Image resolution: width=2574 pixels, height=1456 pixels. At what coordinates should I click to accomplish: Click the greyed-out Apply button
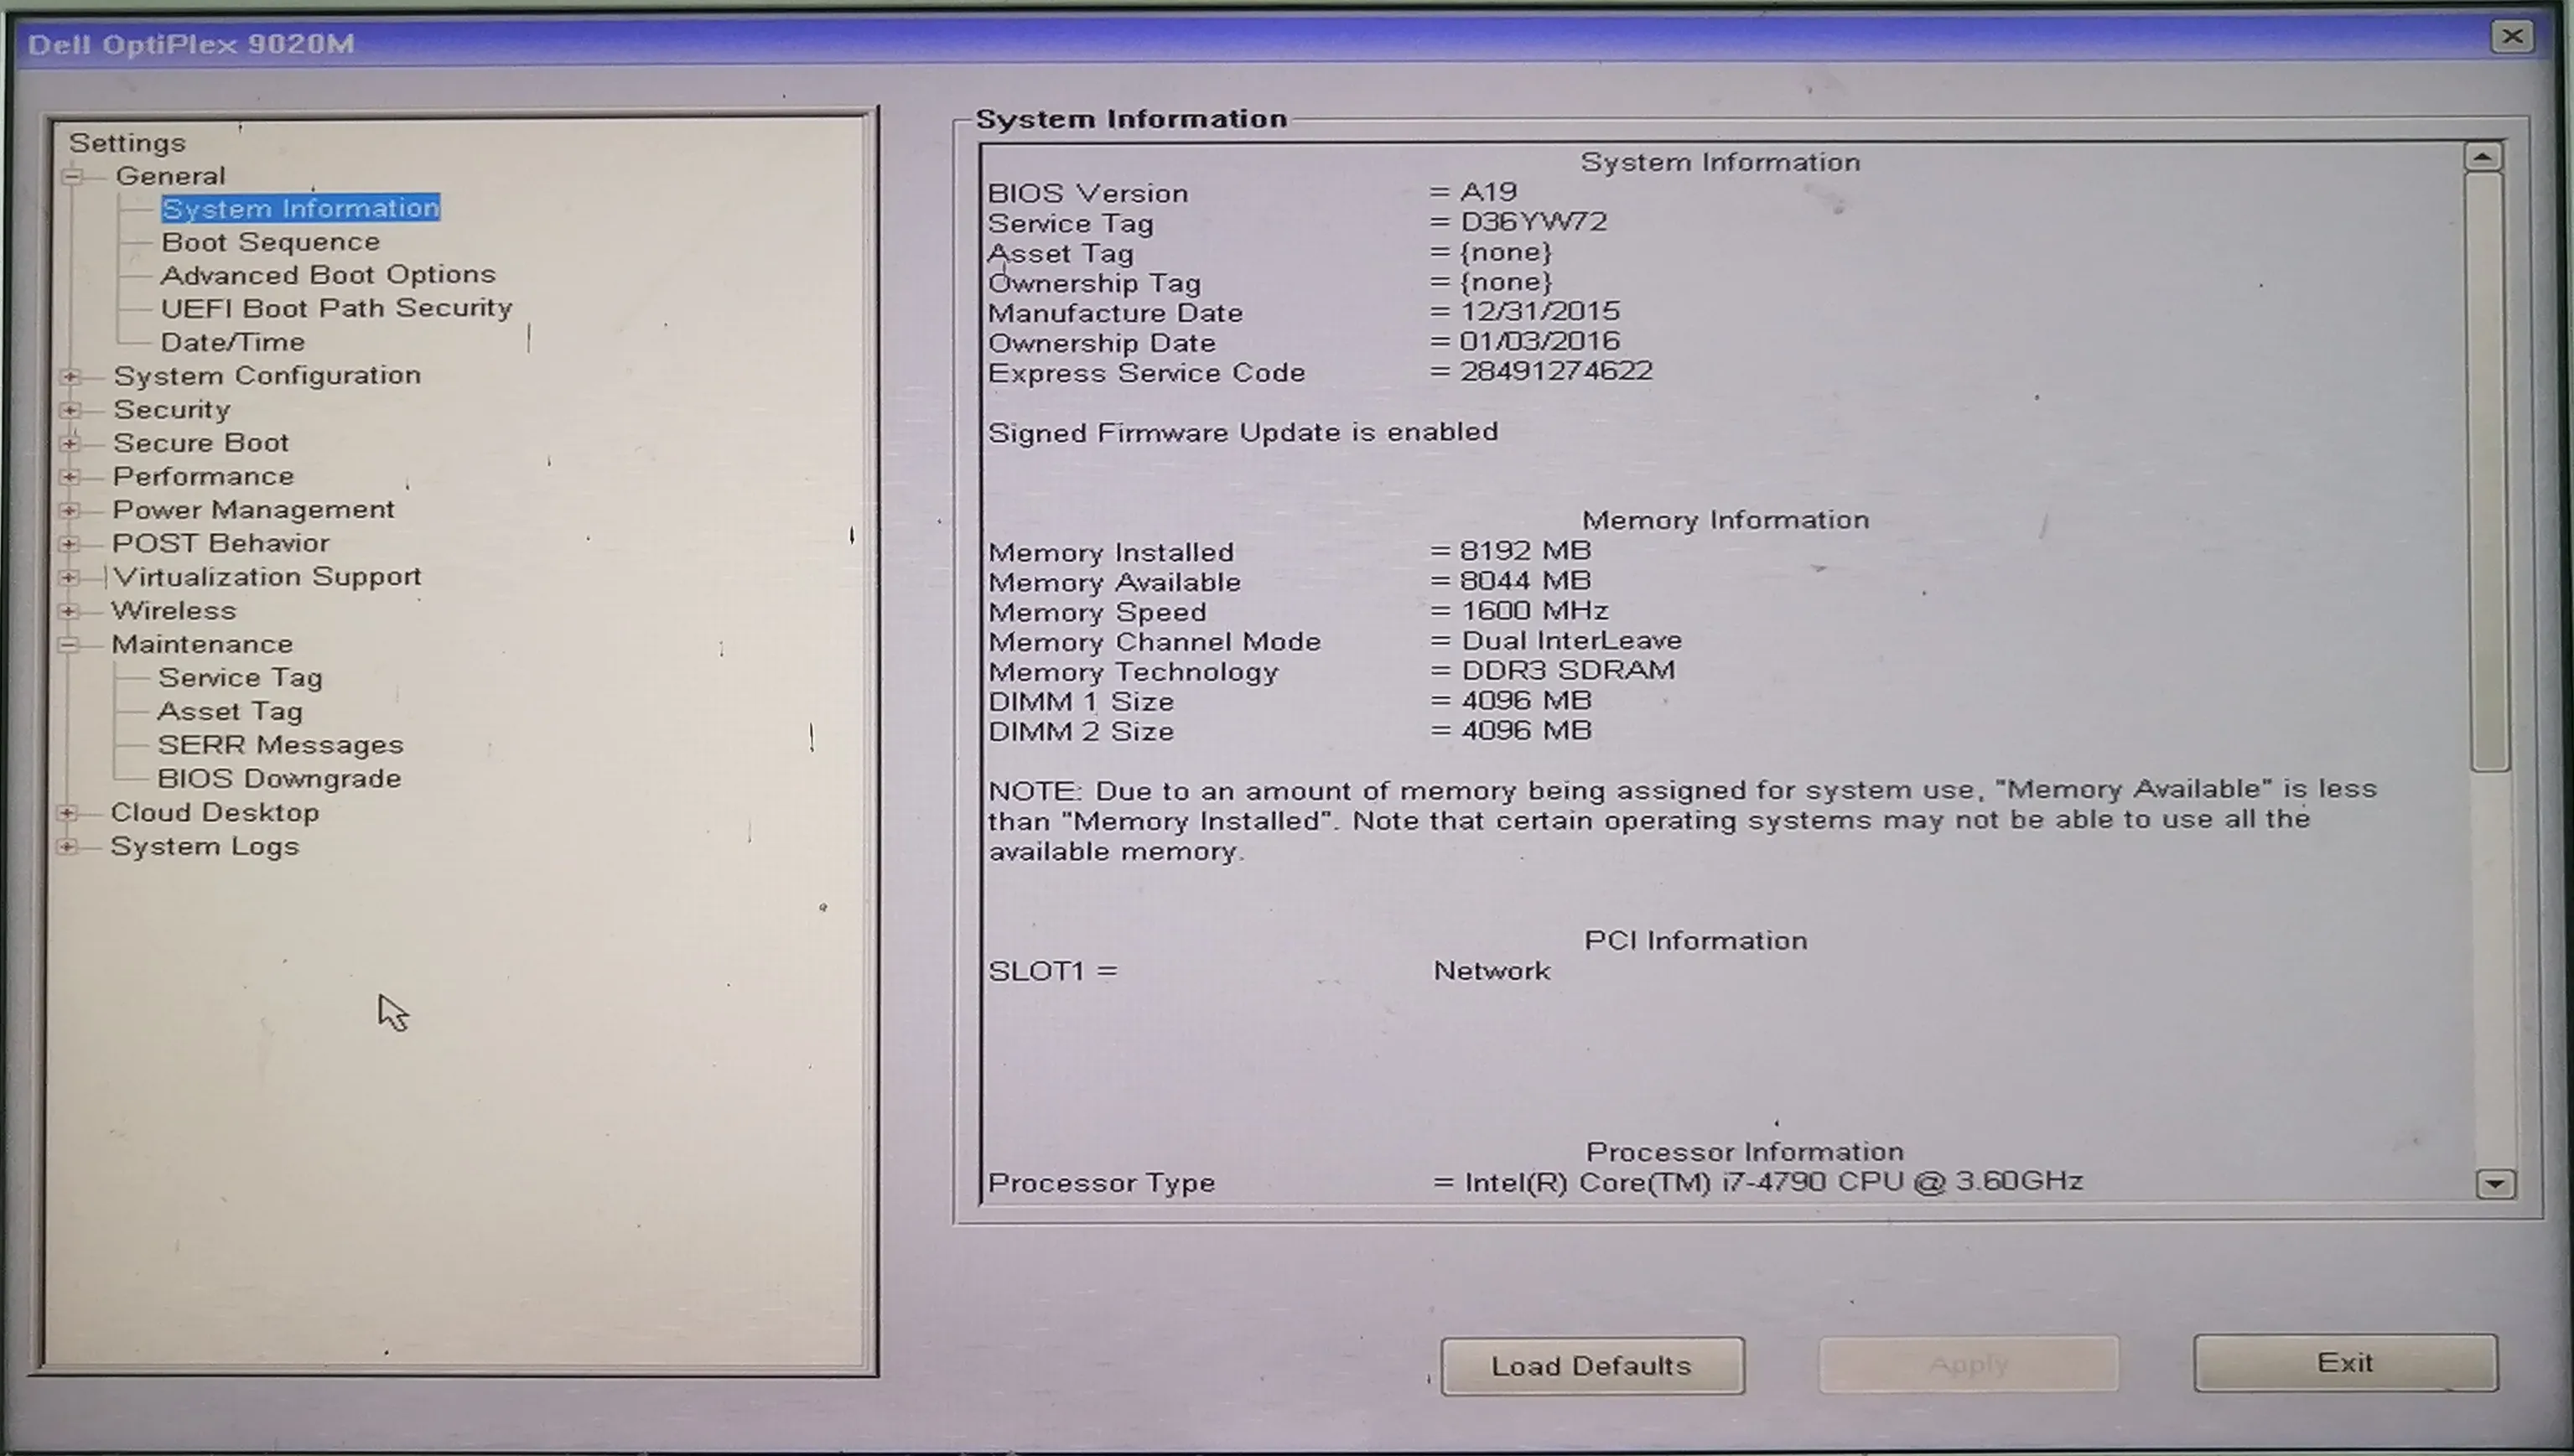(1968, 1364)
